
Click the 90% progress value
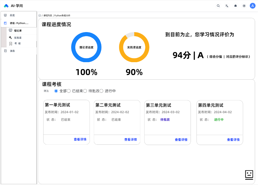tap(134, 72)
